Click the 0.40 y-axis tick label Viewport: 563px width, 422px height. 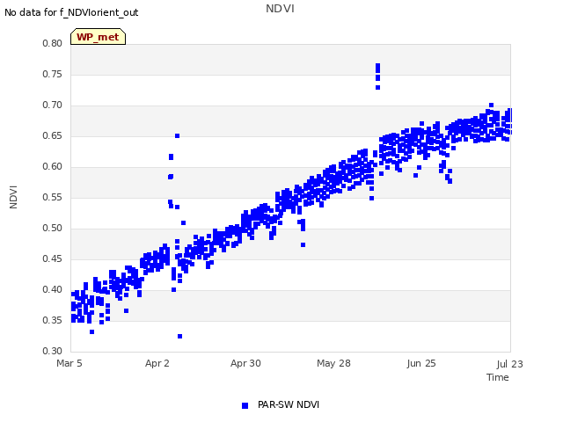point(53,289)
